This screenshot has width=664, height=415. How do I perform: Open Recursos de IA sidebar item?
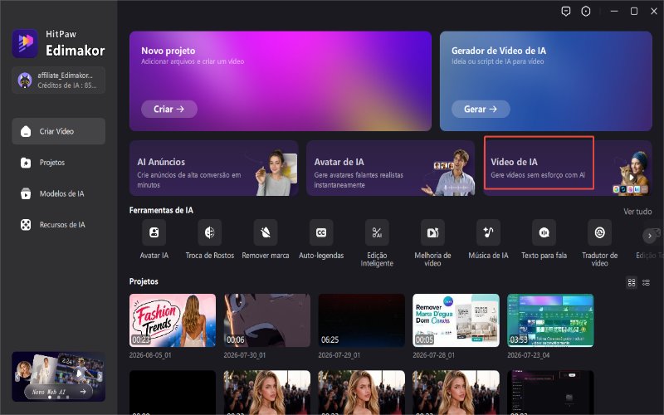[58, 225]
